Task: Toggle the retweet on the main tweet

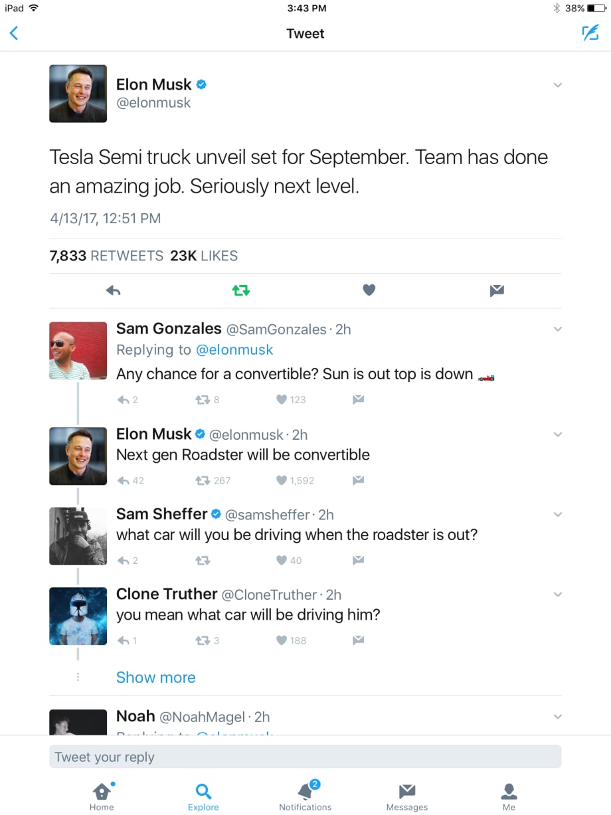Action: (x=240, y=290)
